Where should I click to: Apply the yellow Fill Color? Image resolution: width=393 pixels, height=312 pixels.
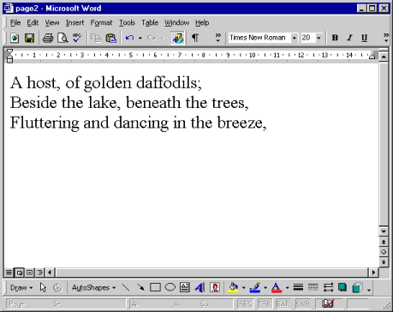pyautogui.click(x=233, y=287)
